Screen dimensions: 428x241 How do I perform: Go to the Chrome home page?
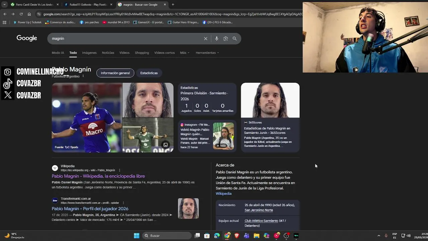29,14
